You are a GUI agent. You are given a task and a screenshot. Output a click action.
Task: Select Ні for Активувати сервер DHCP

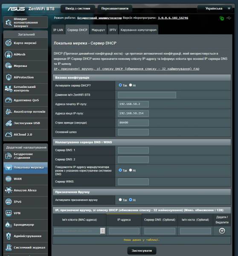tap(131, 85)
